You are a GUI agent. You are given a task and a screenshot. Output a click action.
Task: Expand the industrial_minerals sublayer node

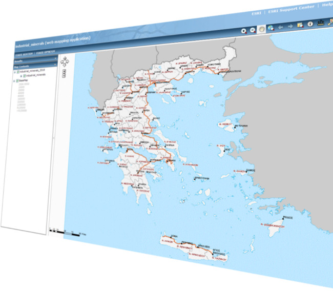click(x=21, y=76)
